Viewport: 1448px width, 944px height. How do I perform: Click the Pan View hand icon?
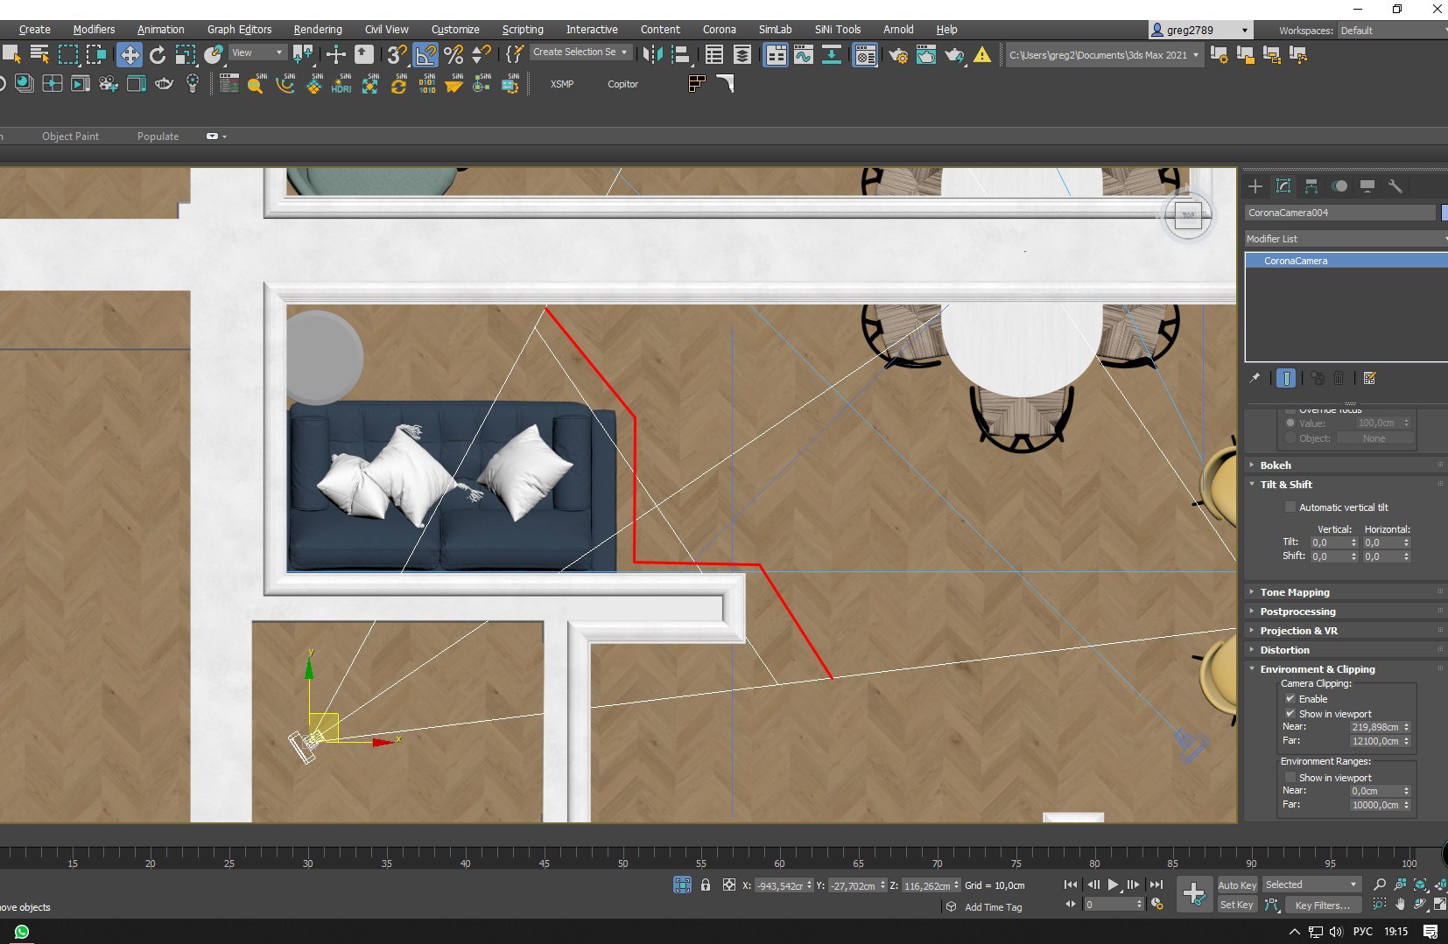1400,905
